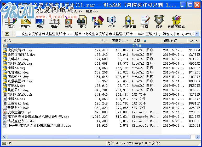
Task: Click the drive icon in the status bar
Action: pos(4,143)
